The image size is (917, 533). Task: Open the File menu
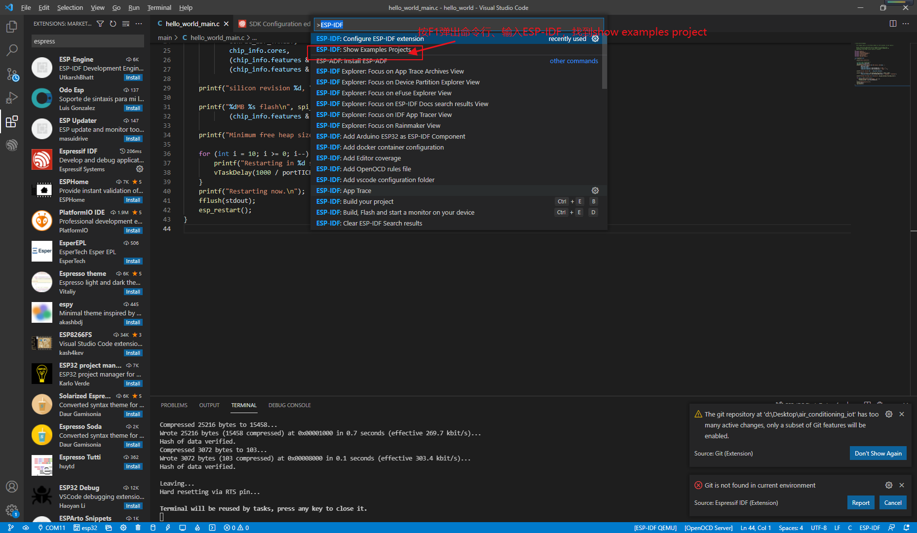tap(26, 7)
